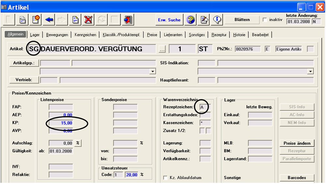Viewport: 326px width, 184px height.
Task: Click the Refaktie input field
Action: [61, 175]
